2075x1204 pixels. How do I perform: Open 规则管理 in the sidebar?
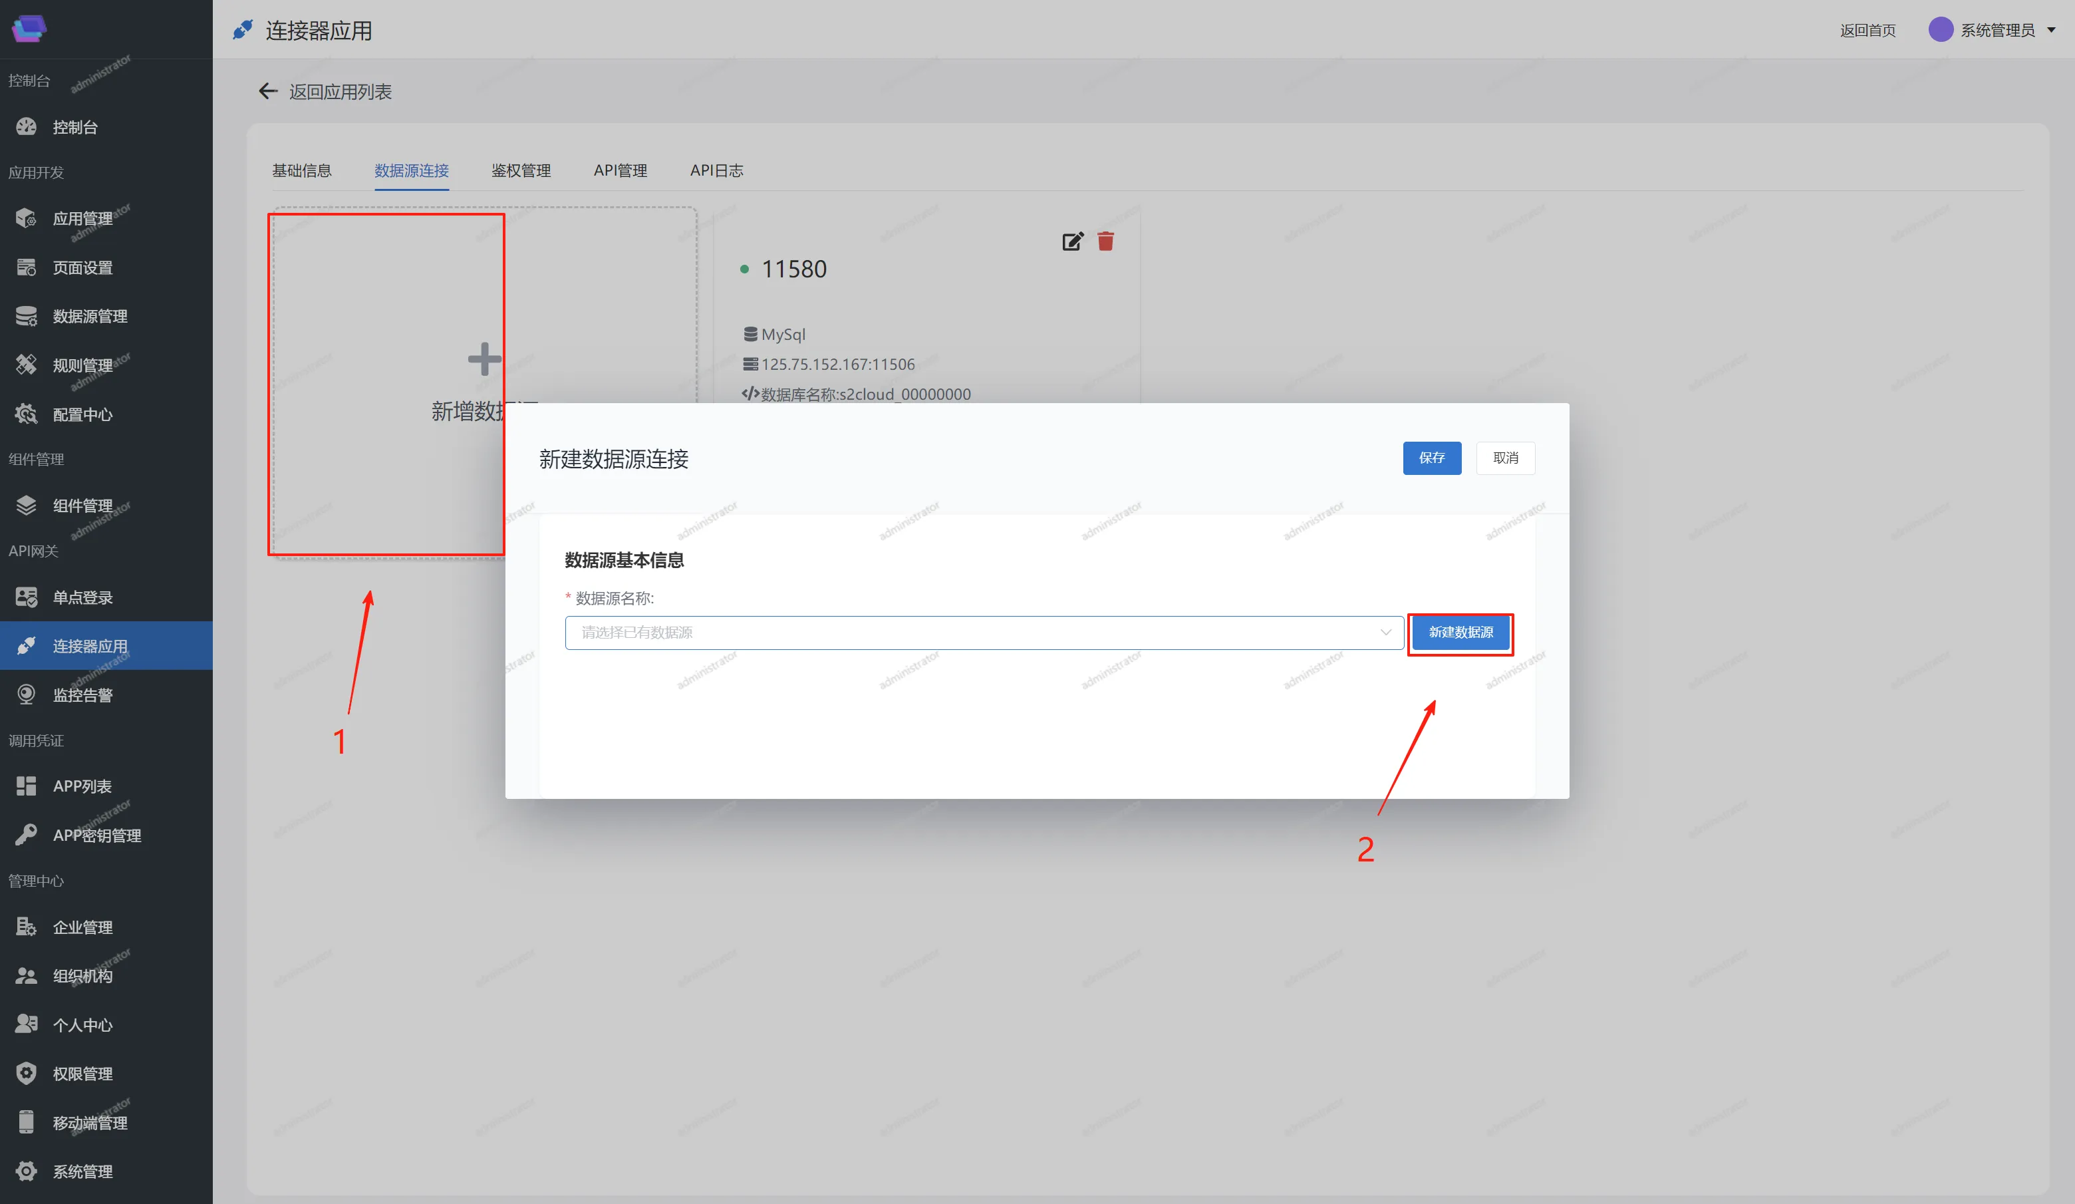pos(82,365)
